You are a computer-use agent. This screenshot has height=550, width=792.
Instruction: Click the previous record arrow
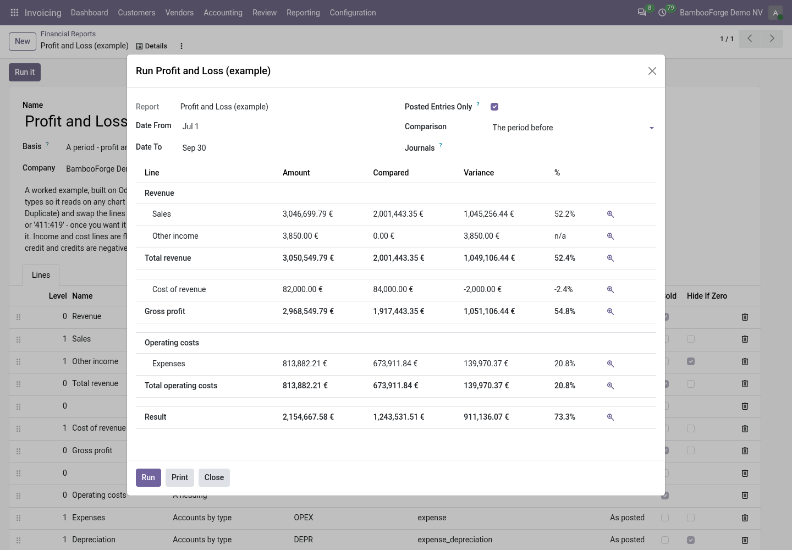(x=750, y=38)
